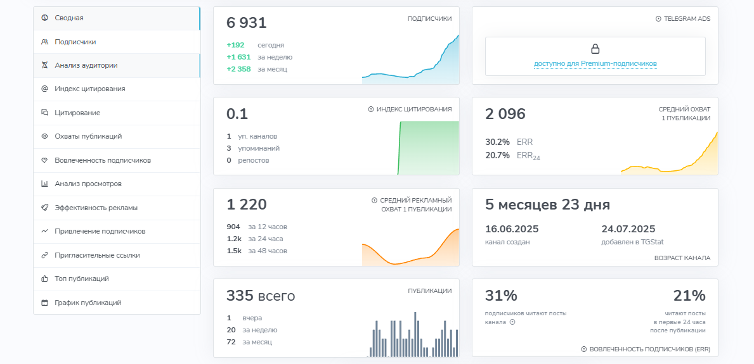
Task: Click info icon beside подписчиков читают посты
Action: click(512, 322)
